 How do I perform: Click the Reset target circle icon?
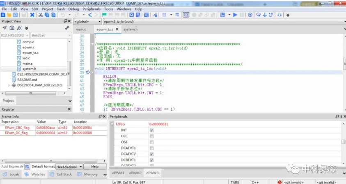[250, 15]
